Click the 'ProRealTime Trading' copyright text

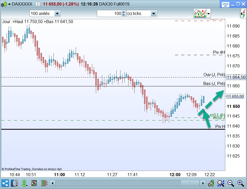[16, 169]
